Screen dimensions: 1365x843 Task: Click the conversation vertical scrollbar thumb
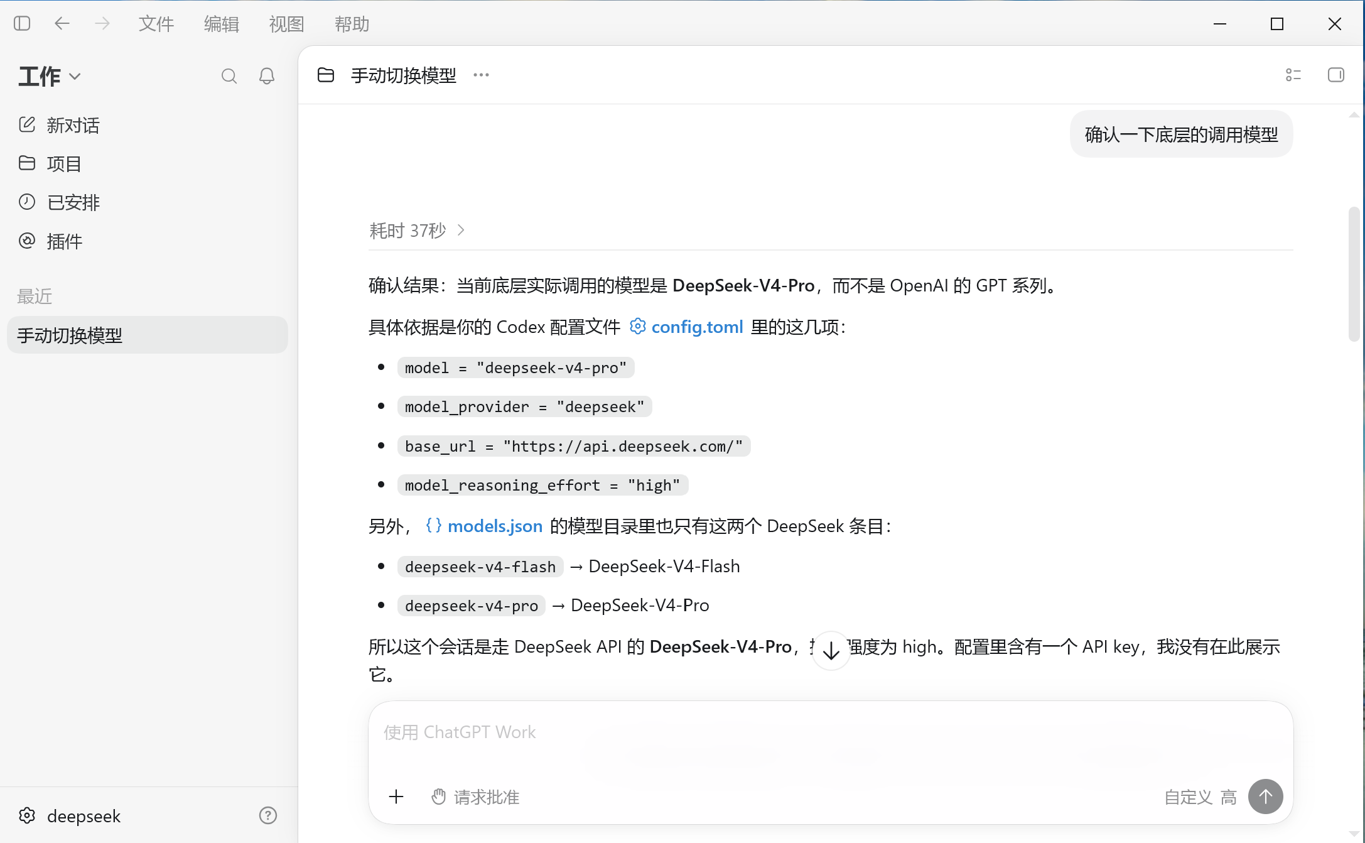(x=1354, y=274)
